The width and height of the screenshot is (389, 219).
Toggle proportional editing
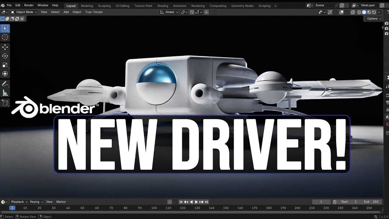[x=207, y=12]
